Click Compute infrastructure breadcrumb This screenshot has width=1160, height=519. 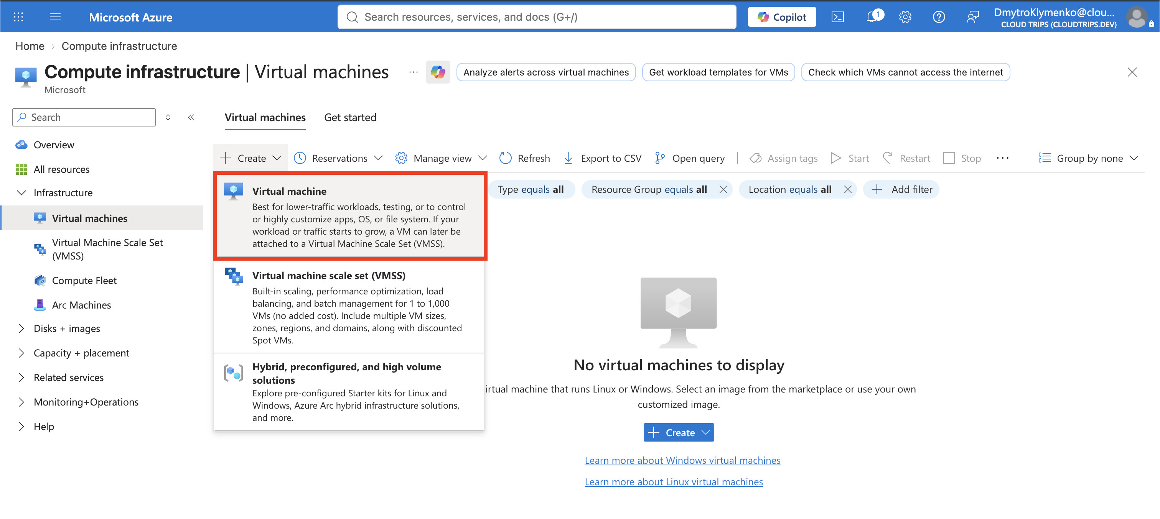pos(119,46)
